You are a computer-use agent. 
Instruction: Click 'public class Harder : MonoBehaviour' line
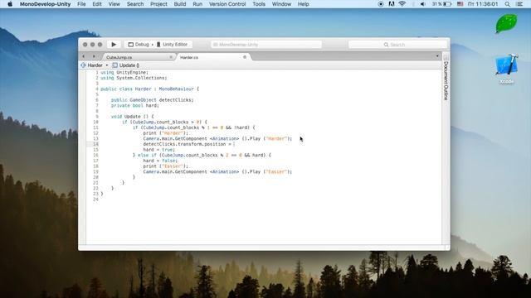[x=149, y=89]
